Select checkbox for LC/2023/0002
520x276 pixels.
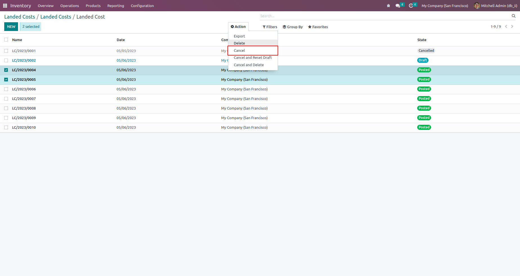pos(6,61)
